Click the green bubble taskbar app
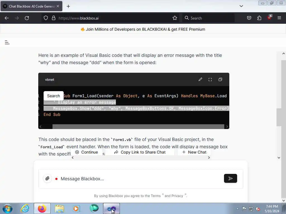Viewport: 286px width, 214px height. click(x=94, y=208)
